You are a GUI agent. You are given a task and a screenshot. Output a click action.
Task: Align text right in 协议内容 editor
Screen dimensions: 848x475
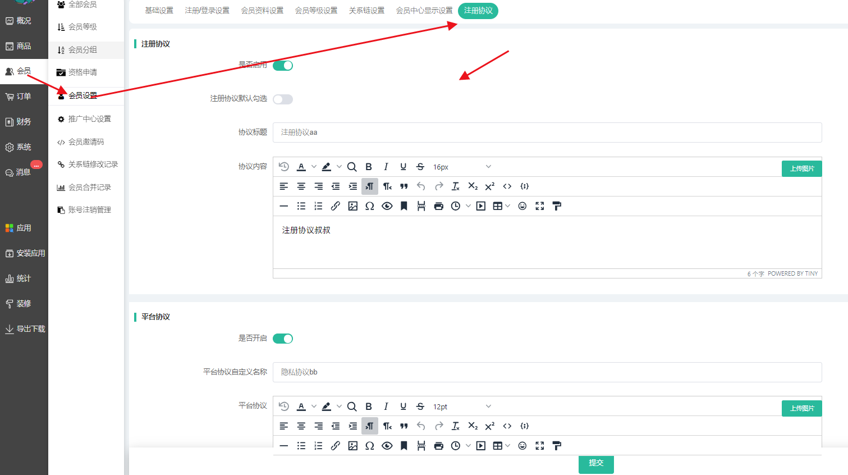(318, 186)
